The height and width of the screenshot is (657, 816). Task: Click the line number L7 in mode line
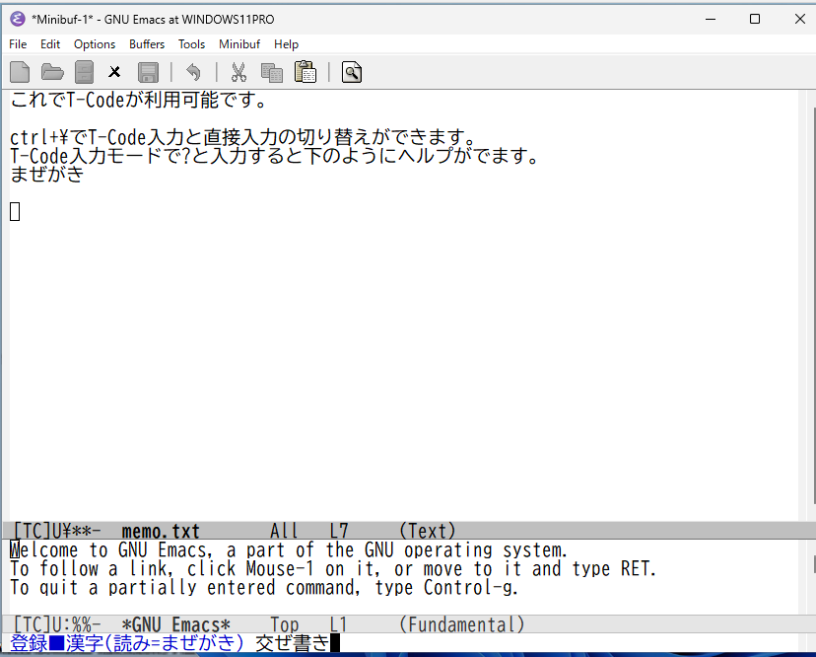pyautogui.click(x=339, y=531)
